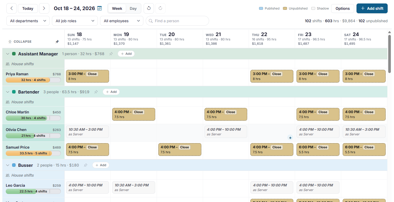Open the All departments dropdown

click(x=28, y=21)
